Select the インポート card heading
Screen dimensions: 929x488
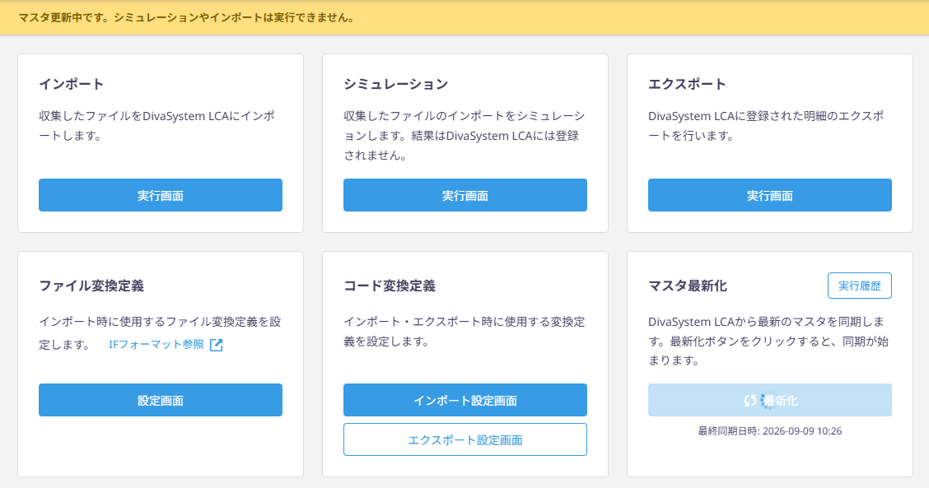pos(72,84)
